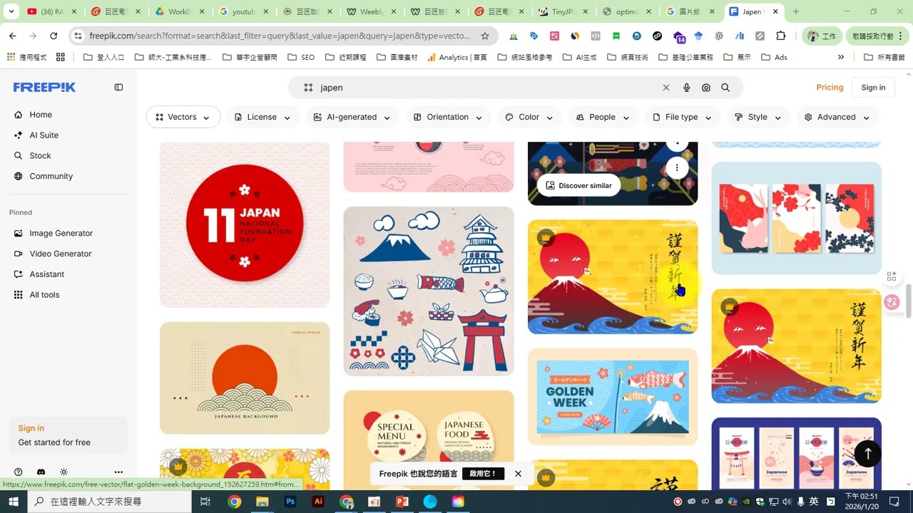Open the three floral cards vector

point(797,218)
